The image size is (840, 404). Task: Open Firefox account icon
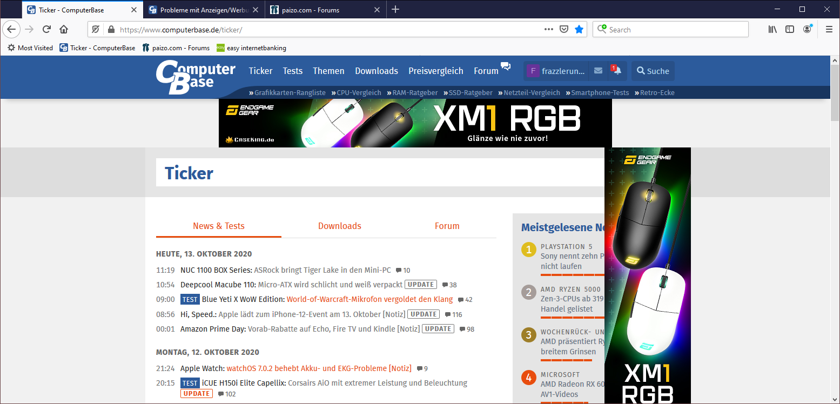[808, 29]
